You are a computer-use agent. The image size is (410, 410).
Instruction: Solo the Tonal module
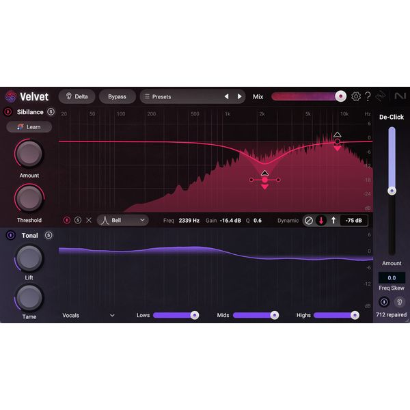[49, 235]
